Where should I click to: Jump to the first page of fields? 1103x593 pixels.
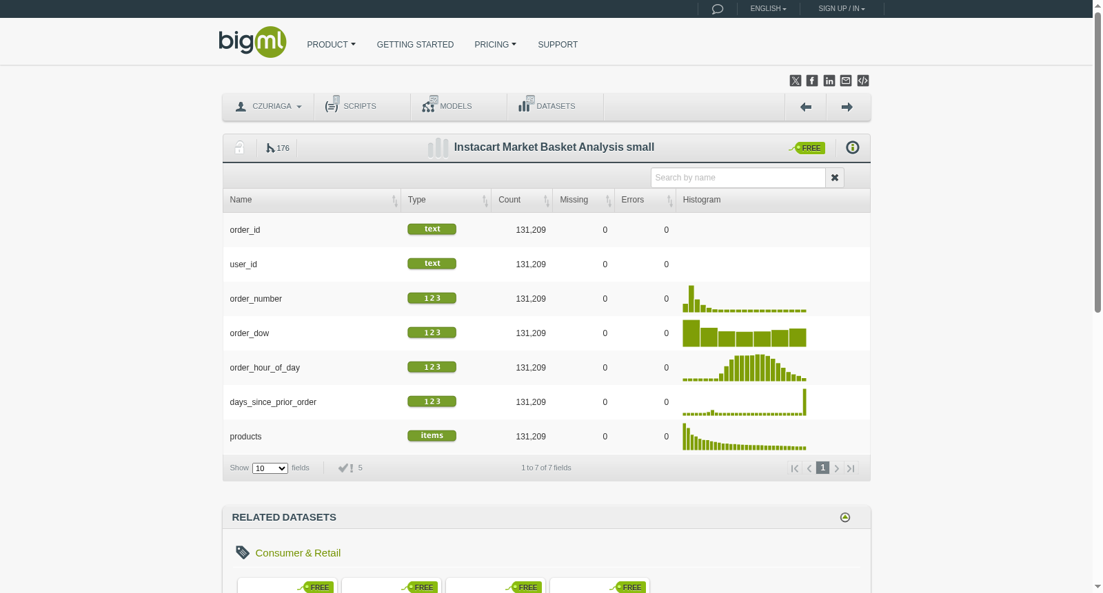pos(795,468)
